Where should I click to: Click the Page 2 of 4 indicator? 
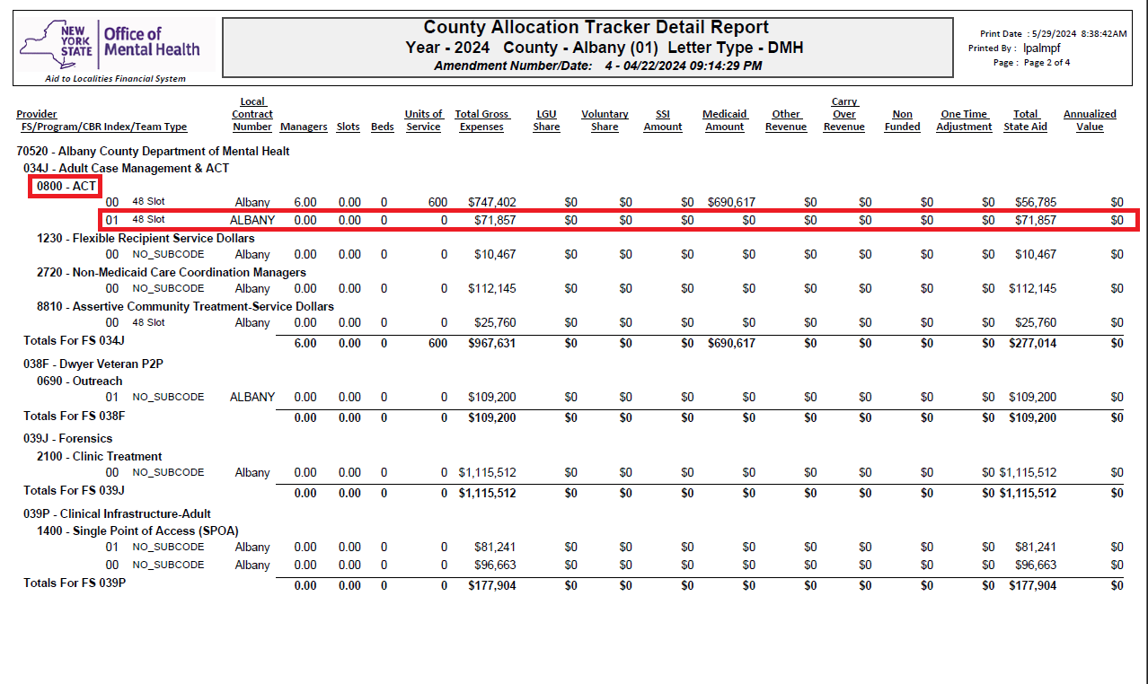1046,63
